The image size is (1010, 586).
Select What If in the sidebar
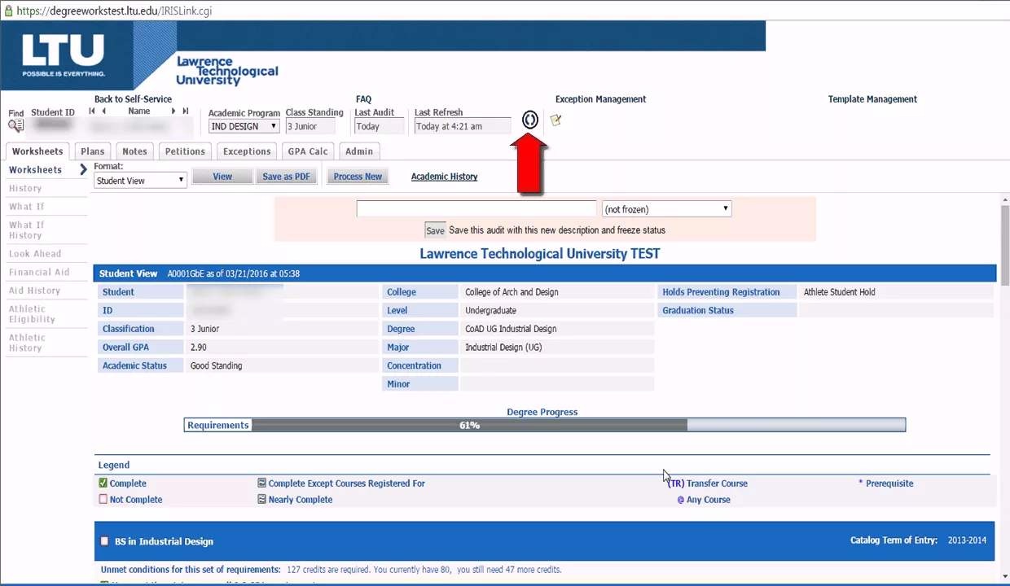click(x=27, y=207)
